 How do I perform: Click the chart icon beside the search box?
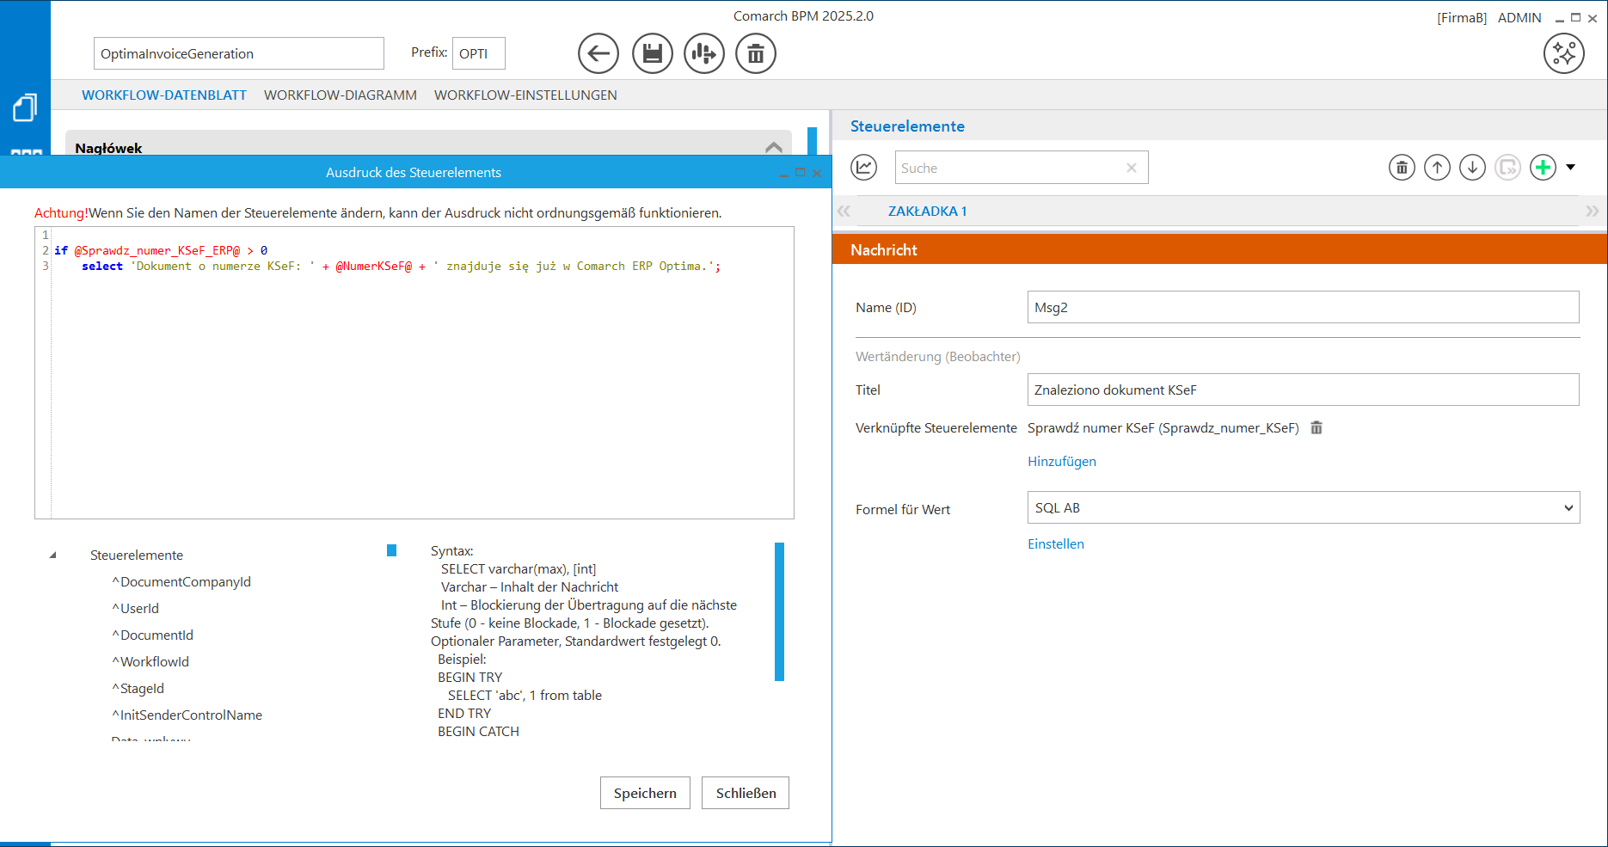click(864, 167)
